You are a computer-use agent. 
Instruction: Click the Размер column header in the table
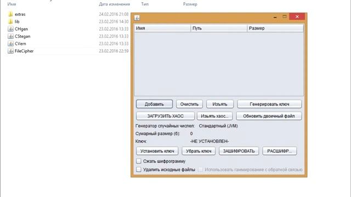275,28
